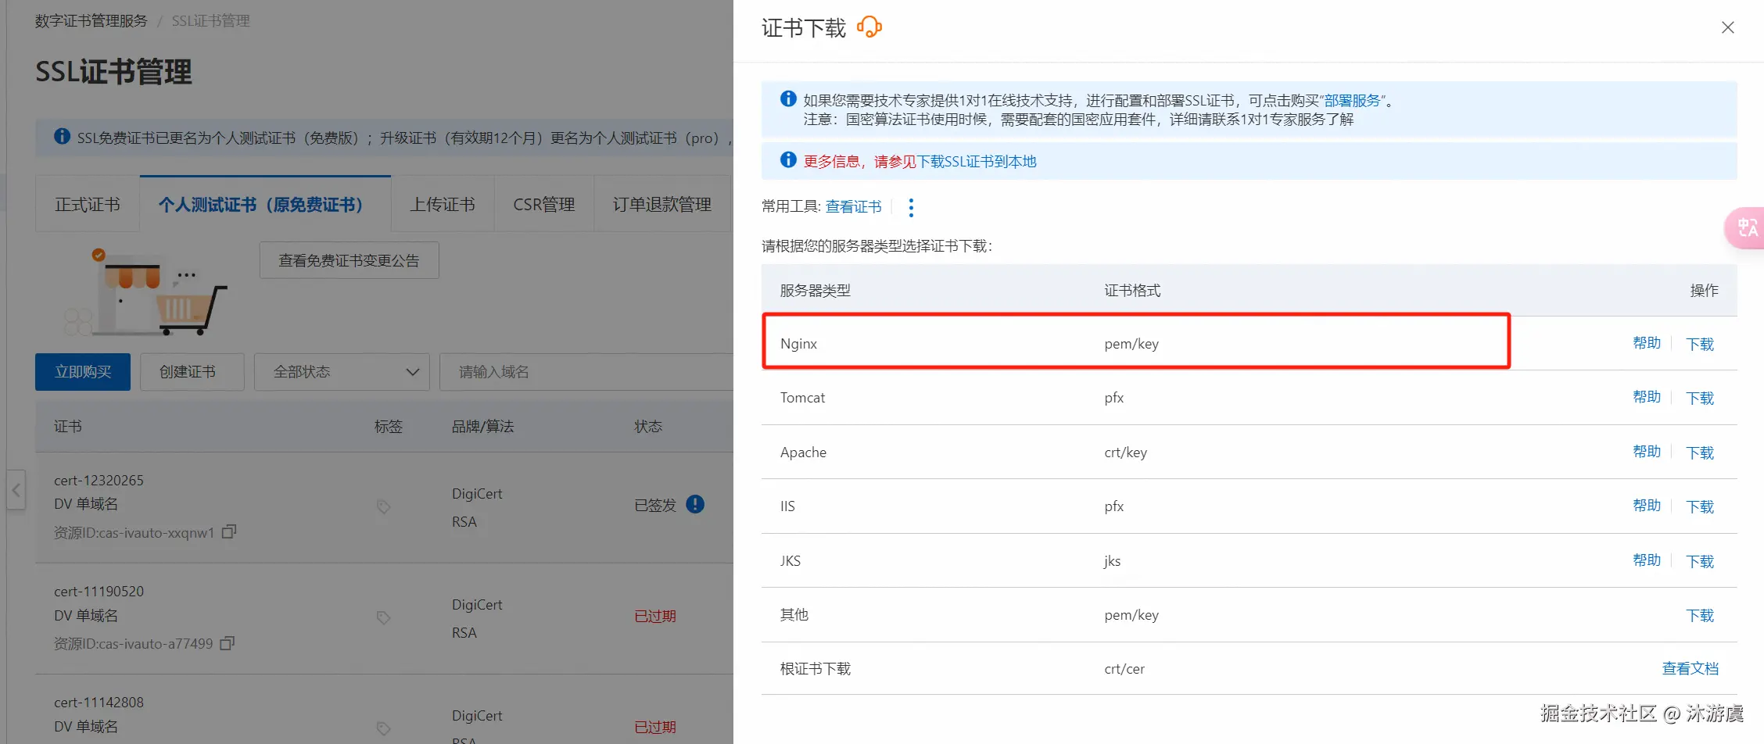This screenshot has height=744, width=1764.
Task: Open the 上传证书 tab
Action: click(443, 205)
